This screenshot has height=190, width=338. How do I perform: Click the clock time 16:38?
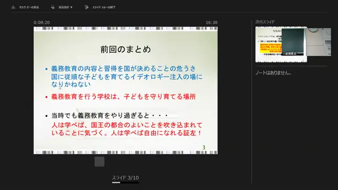pyautogui.click(x=211, y=22)
